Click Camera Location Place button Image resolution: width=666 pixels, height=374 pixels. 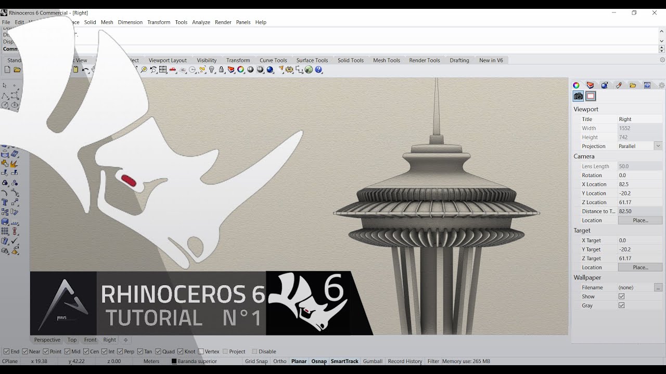point(640,220)
